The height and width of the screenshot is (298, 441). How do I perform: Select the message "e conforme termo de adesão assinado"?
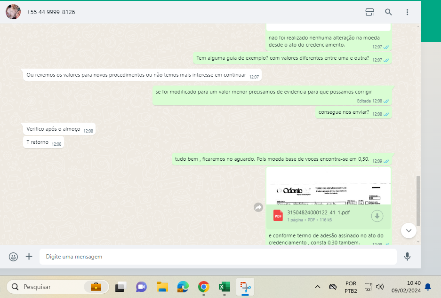coord(329,239)
